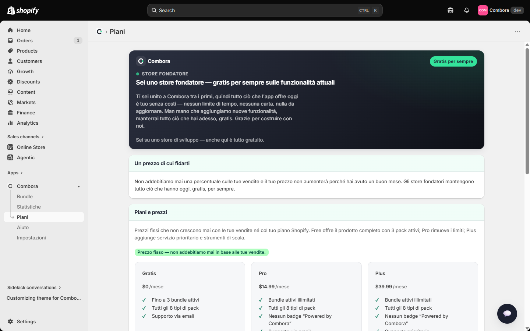The image size is (530, 331).
Task: Click the Home icon in sidebar
Action: pyautogui.click(x=10, y=30)
